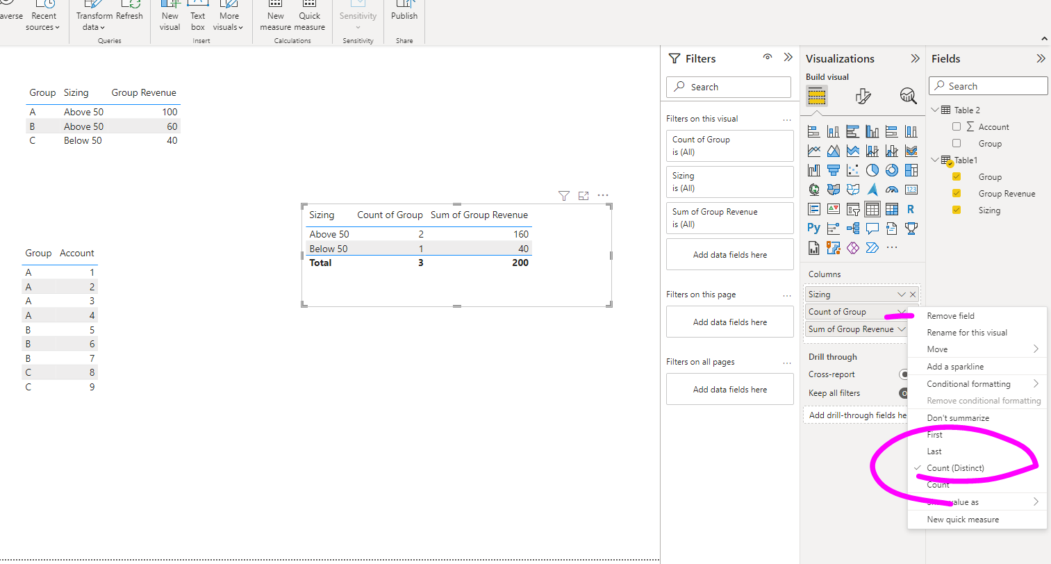Uncheck the Sizing field in Table1
The height and width of the screenshot is (564, 1051).
pos(957,210)
